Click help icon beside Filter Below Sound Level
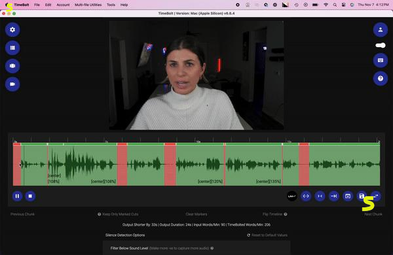The image size is (393, 255). click(212, 248)
